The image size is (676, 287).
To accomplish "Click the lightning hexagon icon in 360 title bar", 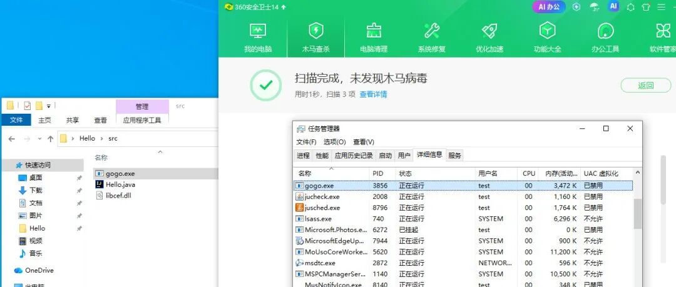I will [x=577, y=7].
